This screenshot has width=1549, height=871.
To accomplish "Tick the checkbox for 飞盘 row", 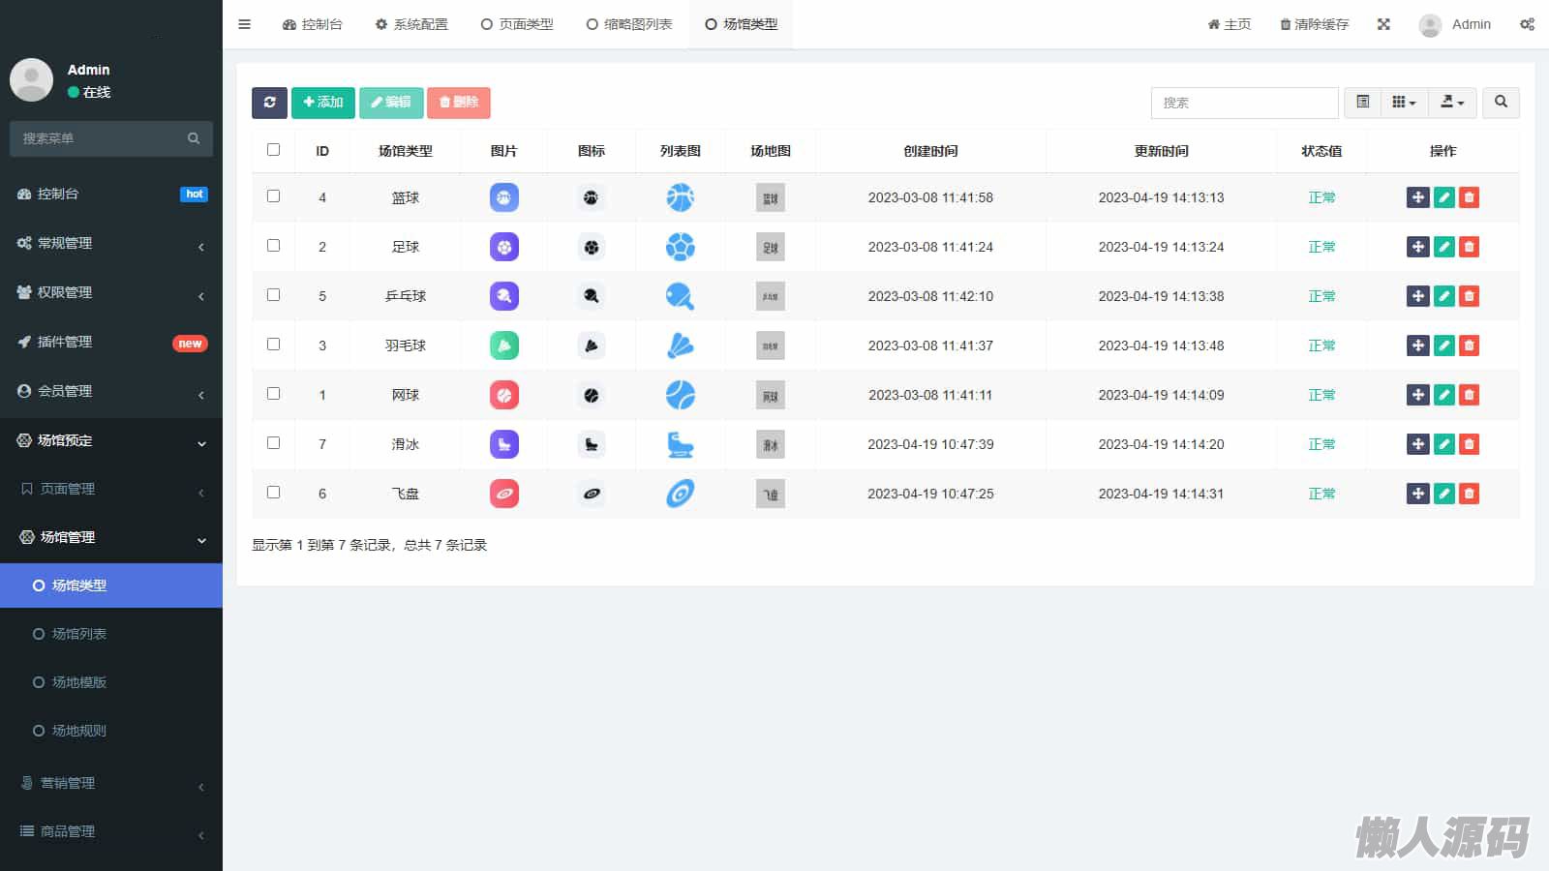I will (x=273, y=493).
